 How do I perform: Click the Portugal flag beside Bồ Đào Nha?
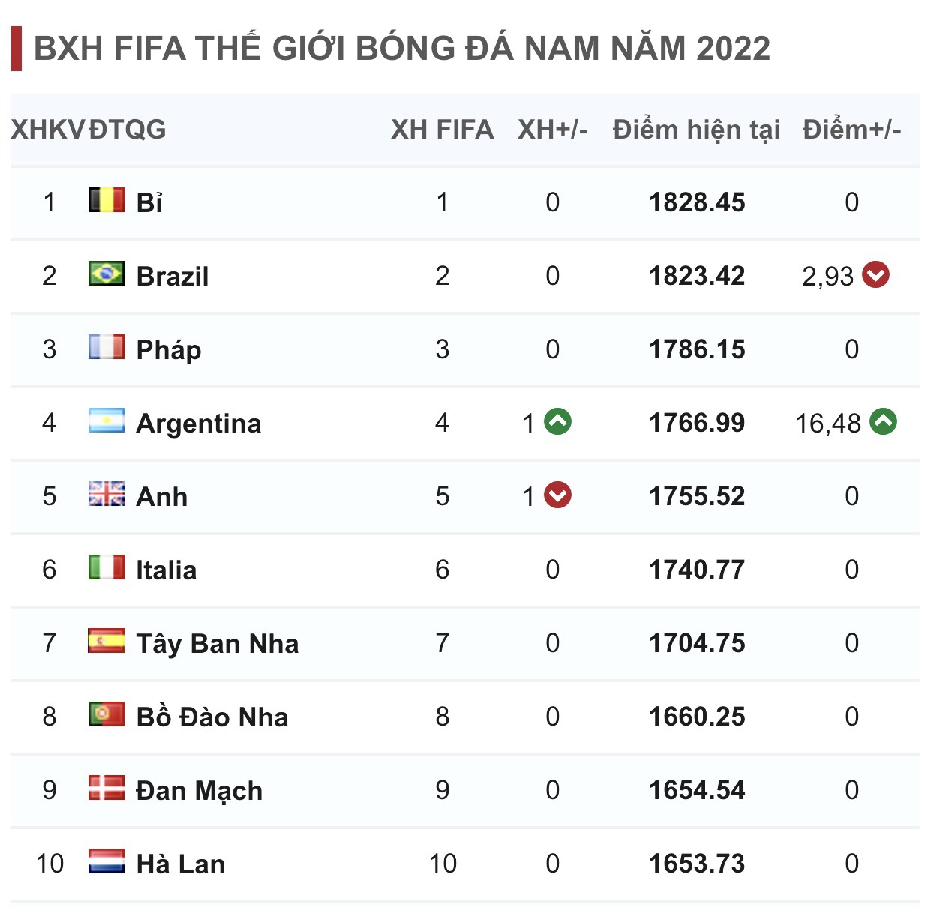(107, 714)
